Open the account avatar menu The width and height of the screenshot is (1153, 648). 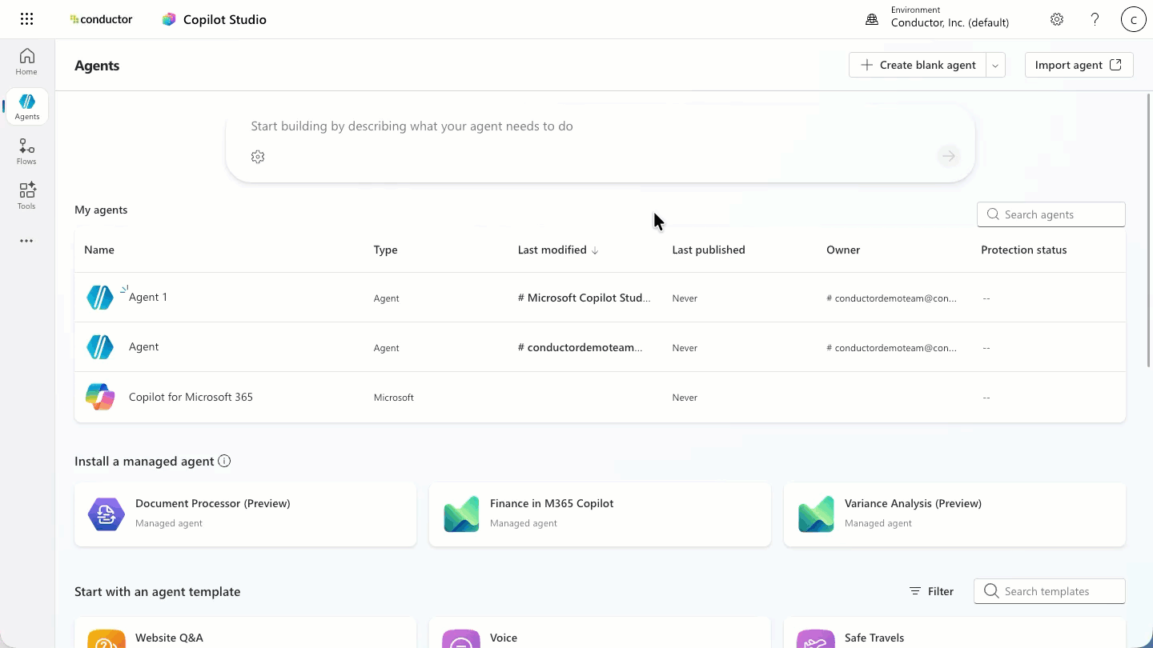(1134, 19)
